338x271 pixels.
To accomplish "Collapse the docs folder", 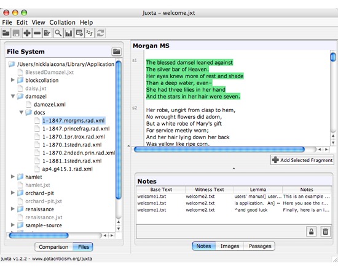I will [21, 112].
